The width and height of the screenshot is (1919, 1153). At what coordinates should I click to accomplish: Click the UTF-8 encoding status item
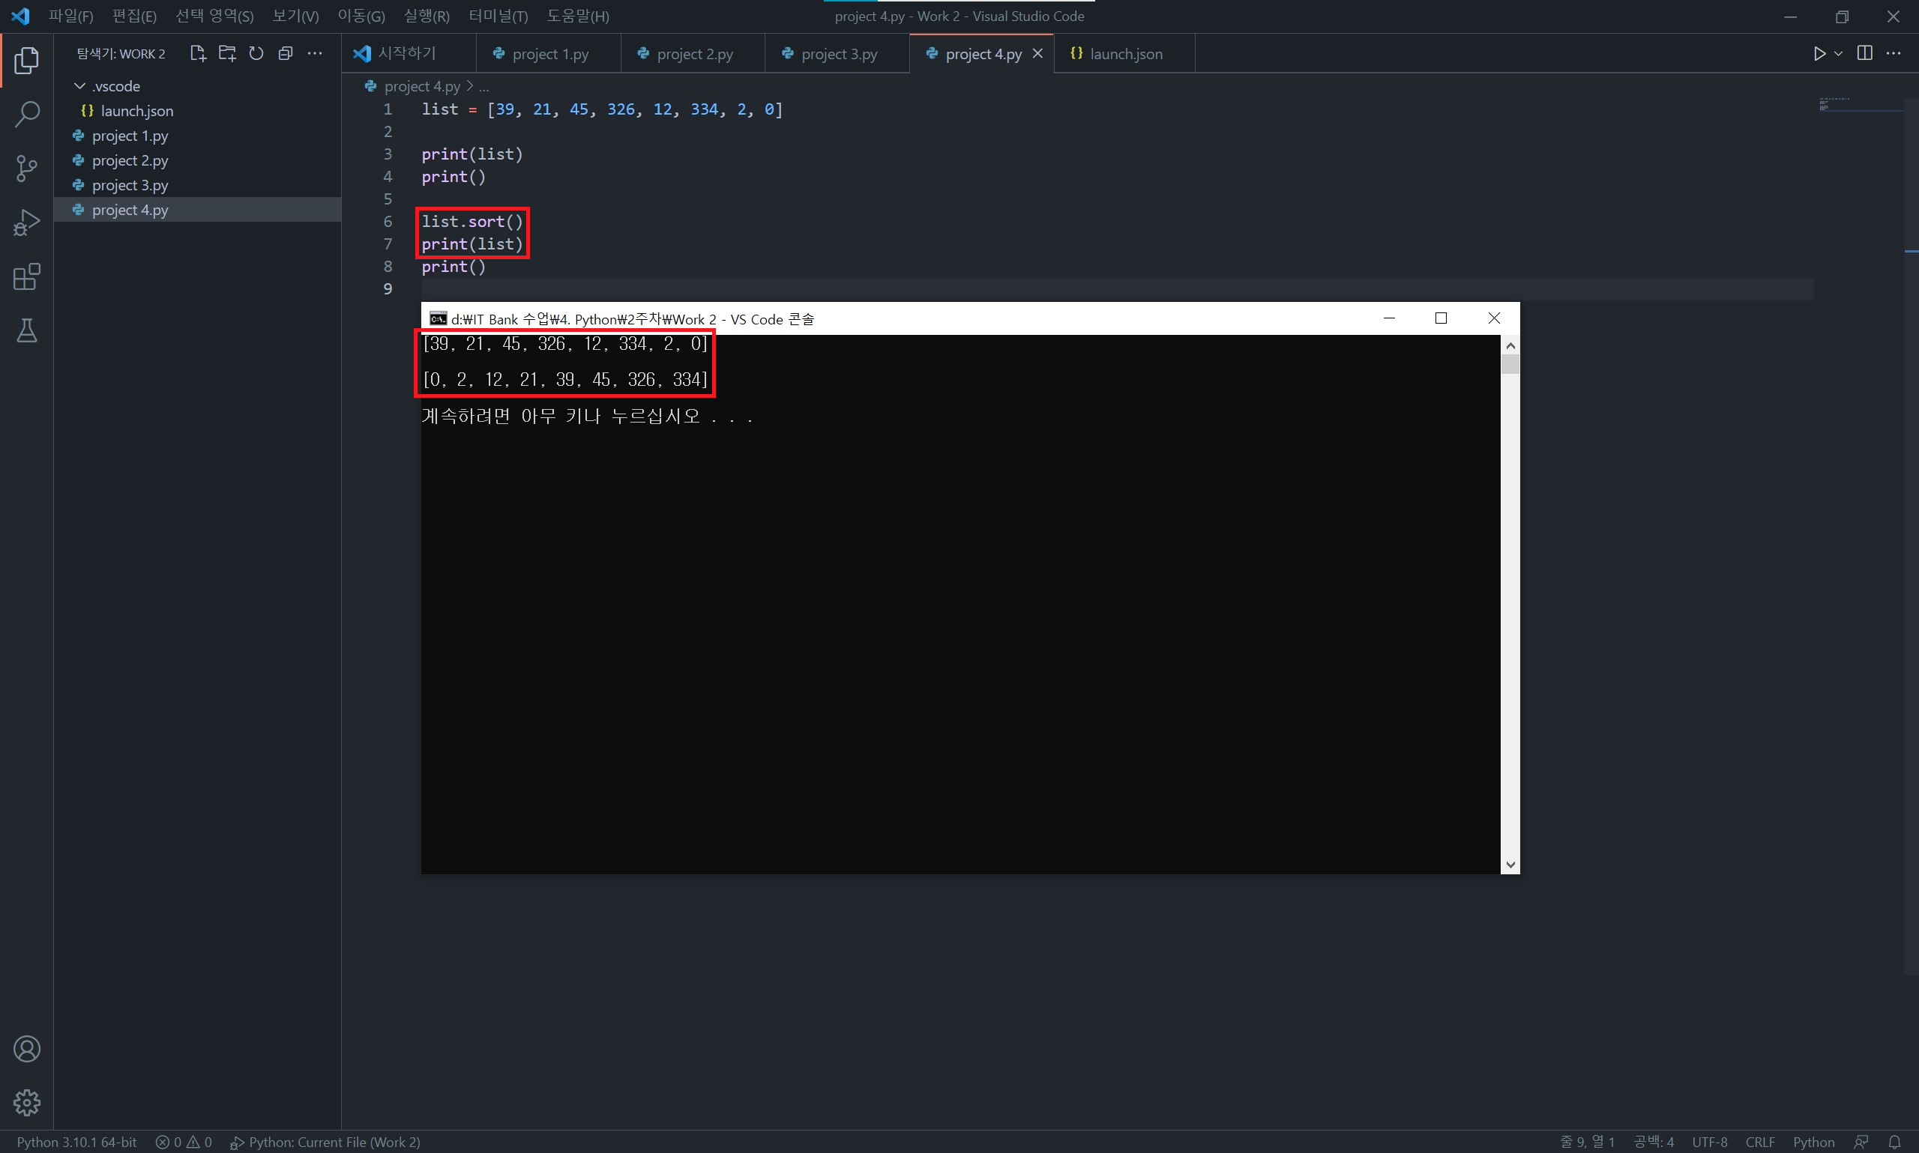pos(1709,1142)
